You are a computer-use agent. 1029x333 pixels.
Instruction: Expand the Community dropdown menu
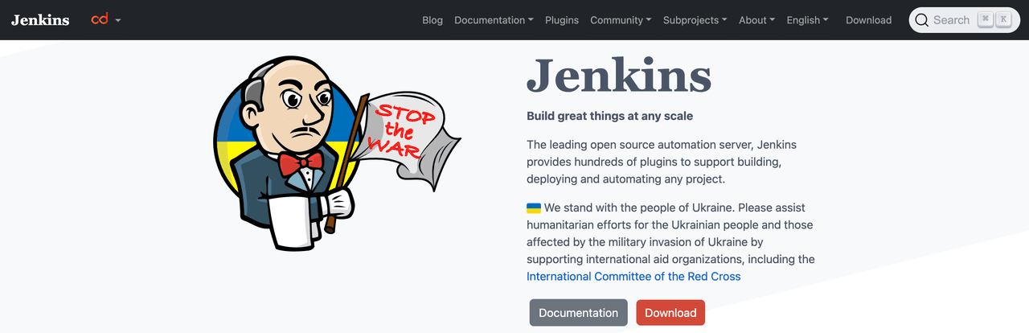tap(621, 20)
